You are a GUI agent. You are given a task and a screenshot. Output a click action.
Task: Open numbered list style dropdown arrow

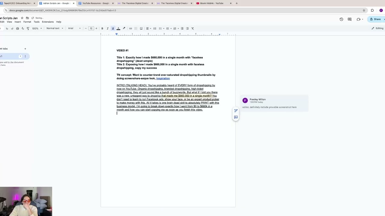[x=178, y=28]
